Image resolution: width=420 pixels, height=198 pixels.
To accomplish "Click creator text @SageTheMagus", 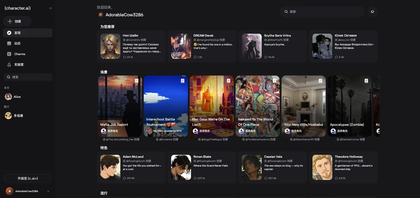I will coord(211,139).
